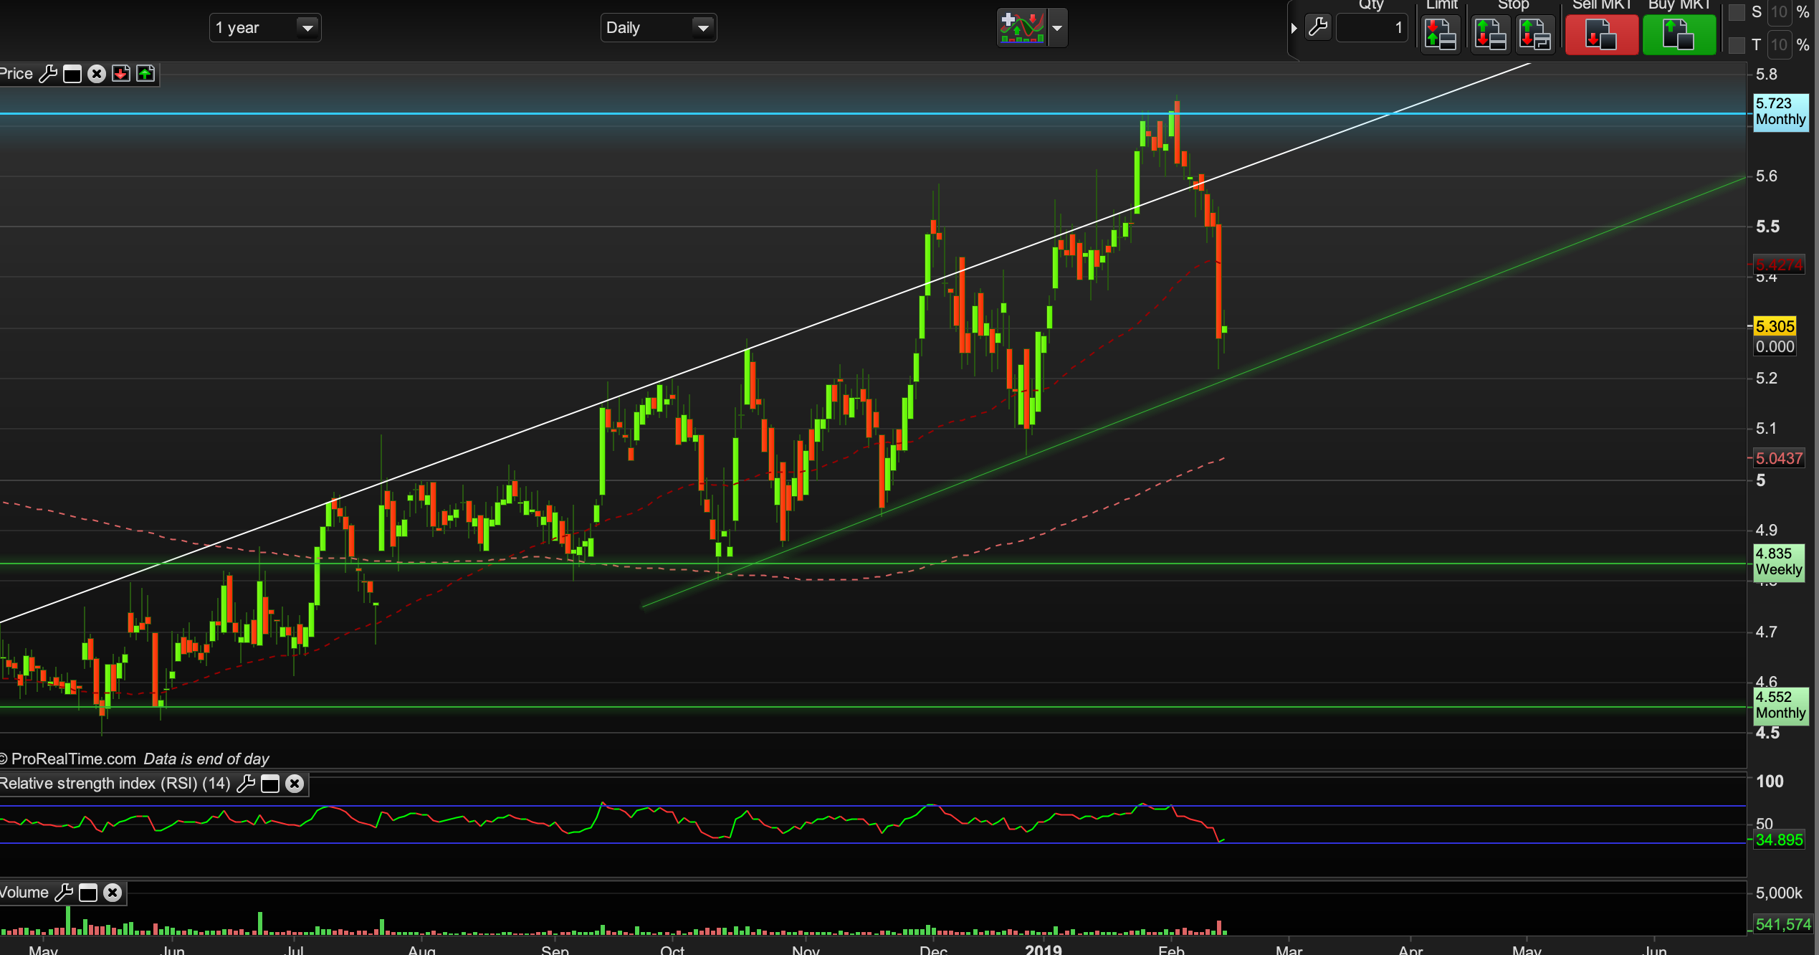This screenshot has height=955, width=1819.
Task: Expand the drawing tools dropdown arrow
Action: click(x=1057, y=28)
